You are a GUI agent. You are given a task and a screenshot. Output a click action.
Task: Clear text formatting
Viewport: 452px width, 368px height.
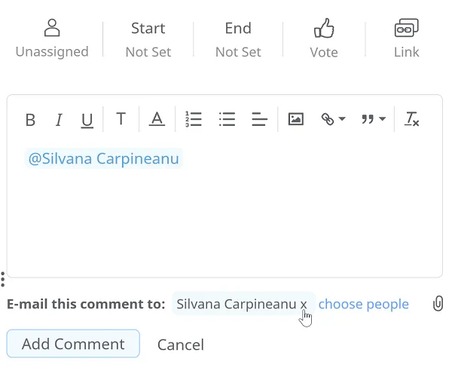pyautogui.click(x=411, y=119)
